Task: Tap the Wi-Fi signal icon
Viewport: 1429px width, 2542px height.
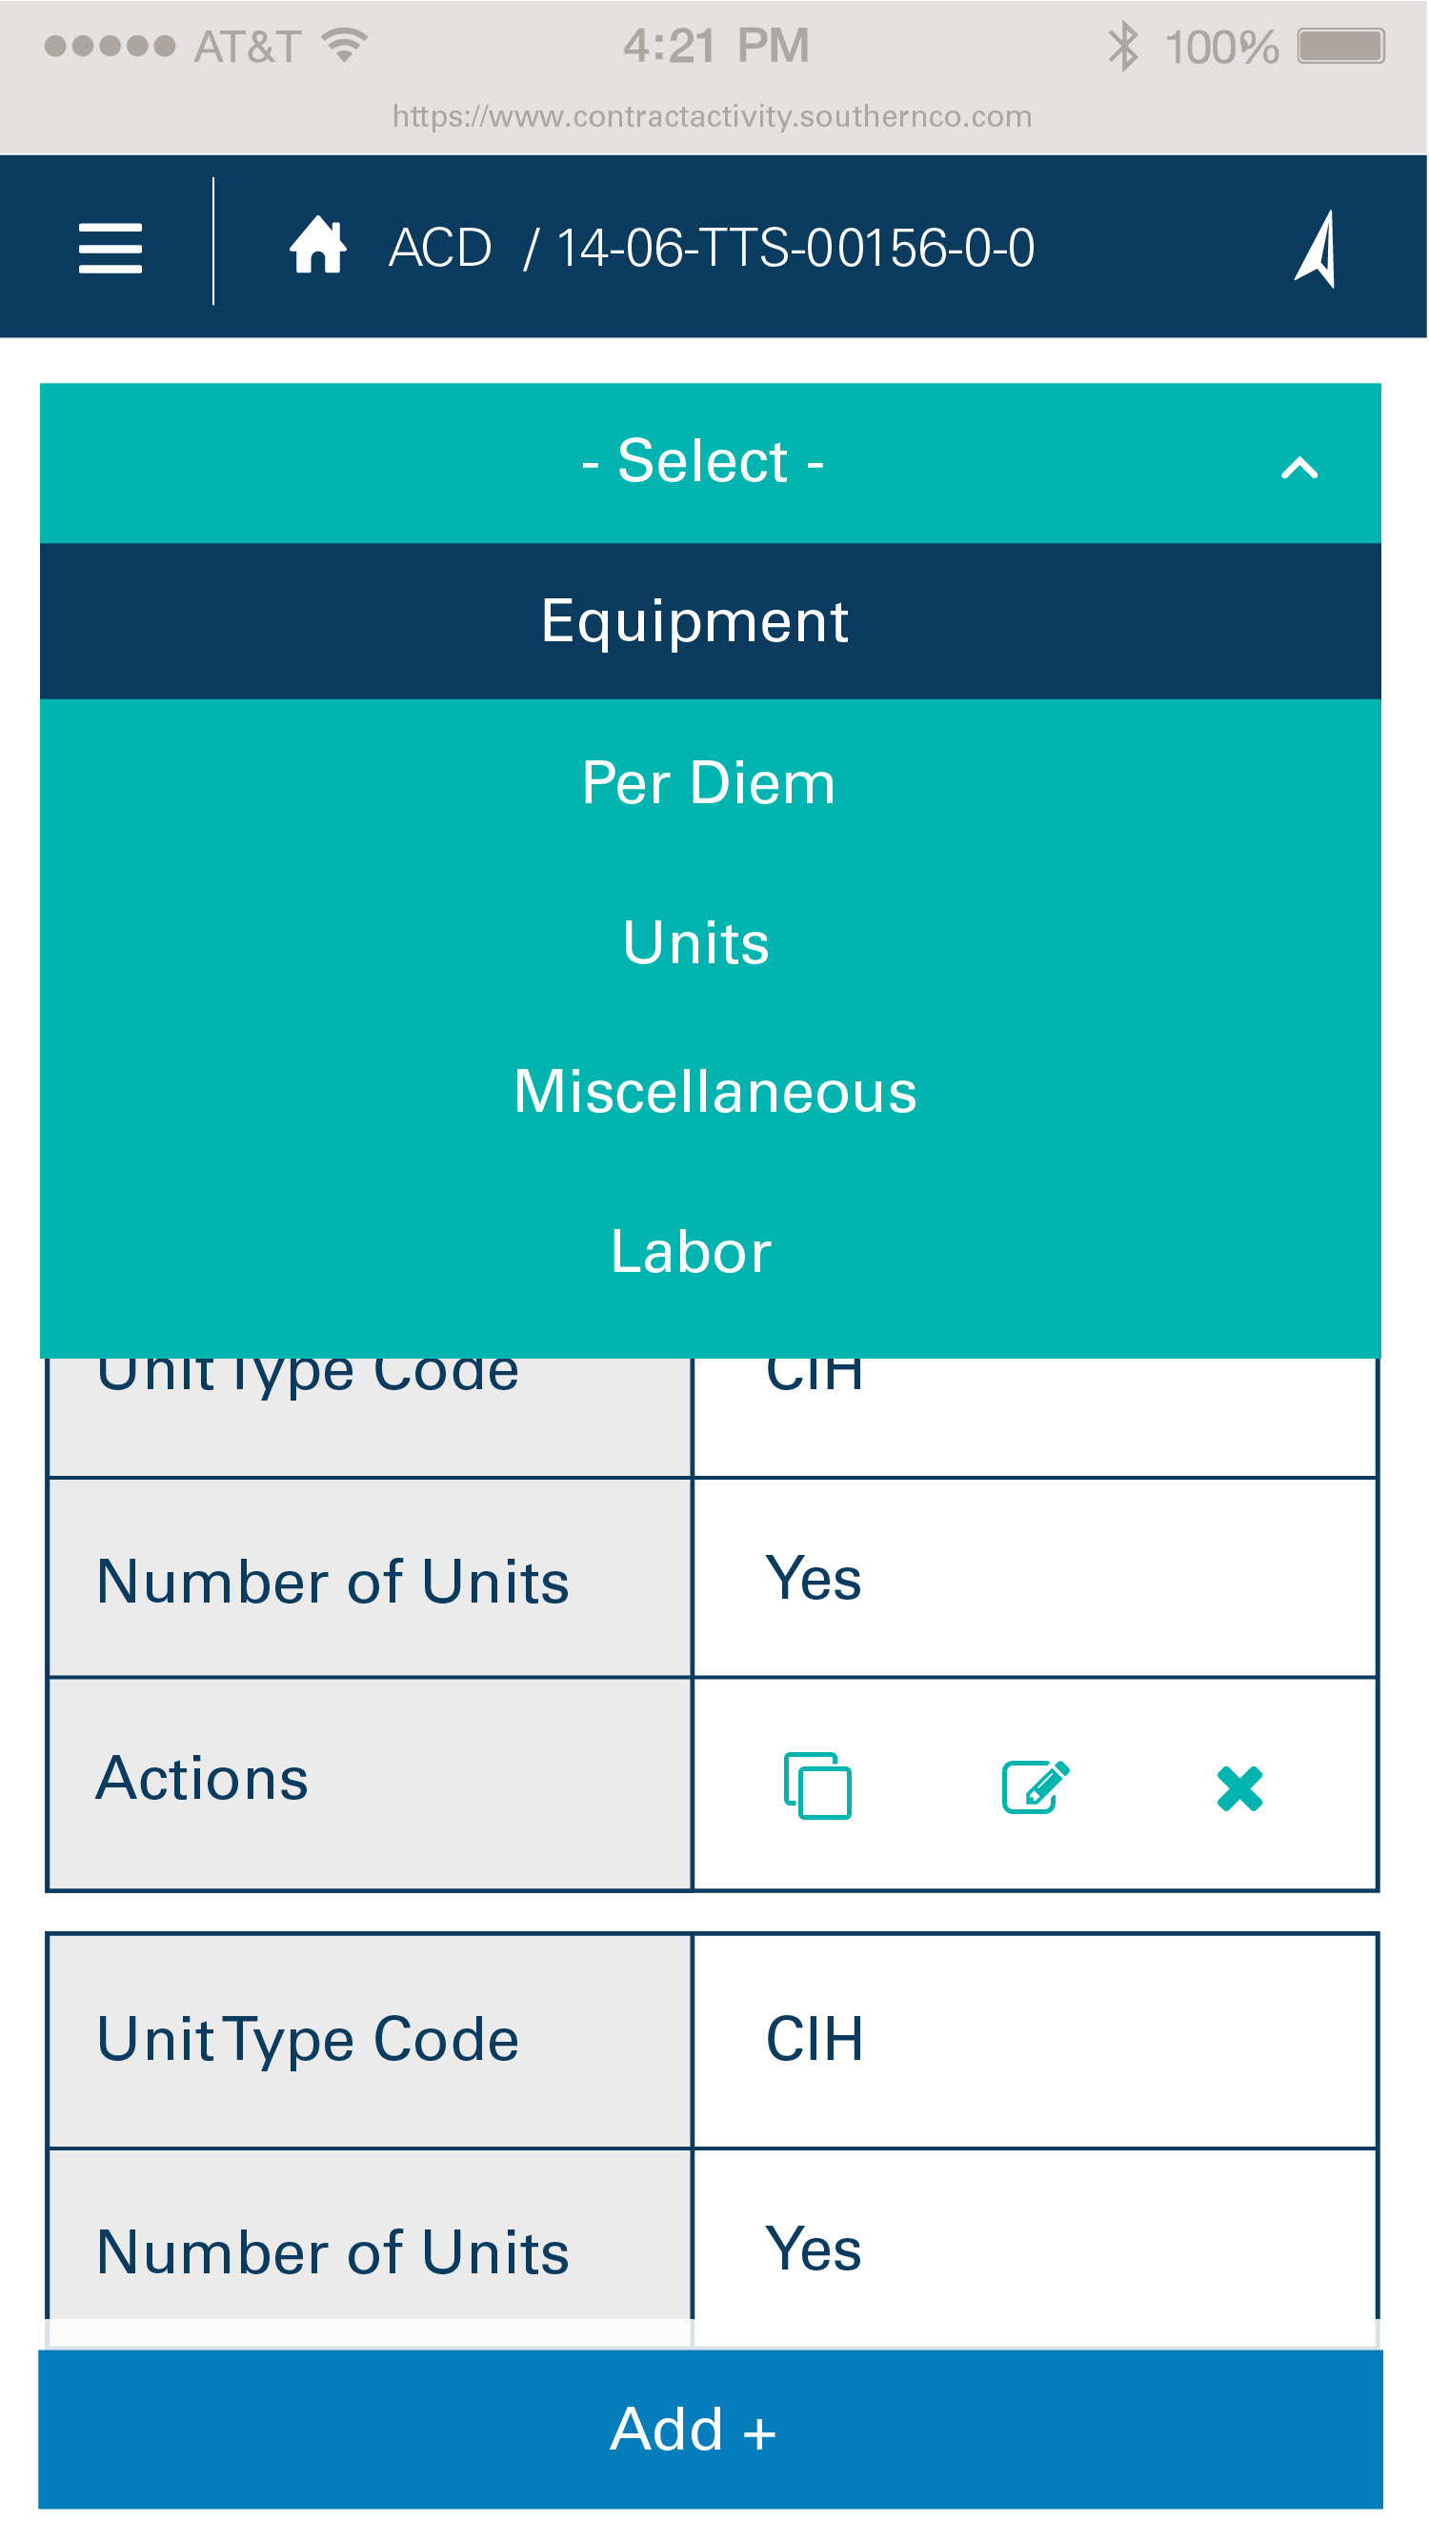Action: click(345, 46)
